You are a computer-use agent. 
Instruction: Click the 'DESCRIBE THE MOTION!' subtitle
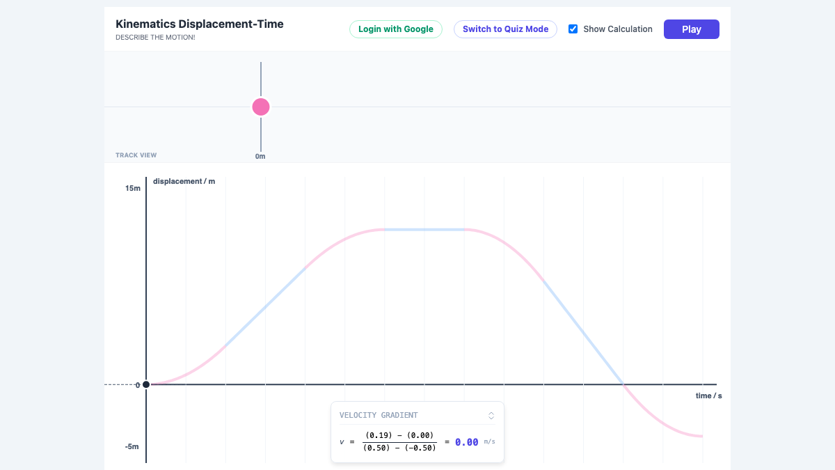pyautogui.click(x=155, y=38)
